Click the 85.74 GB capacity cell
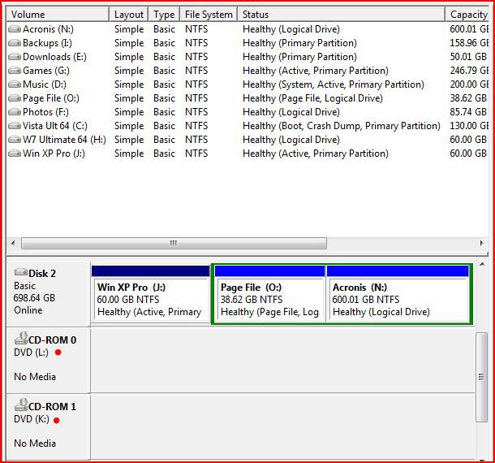Viewport: 495px width, 463px height. [x=468, y=112]
